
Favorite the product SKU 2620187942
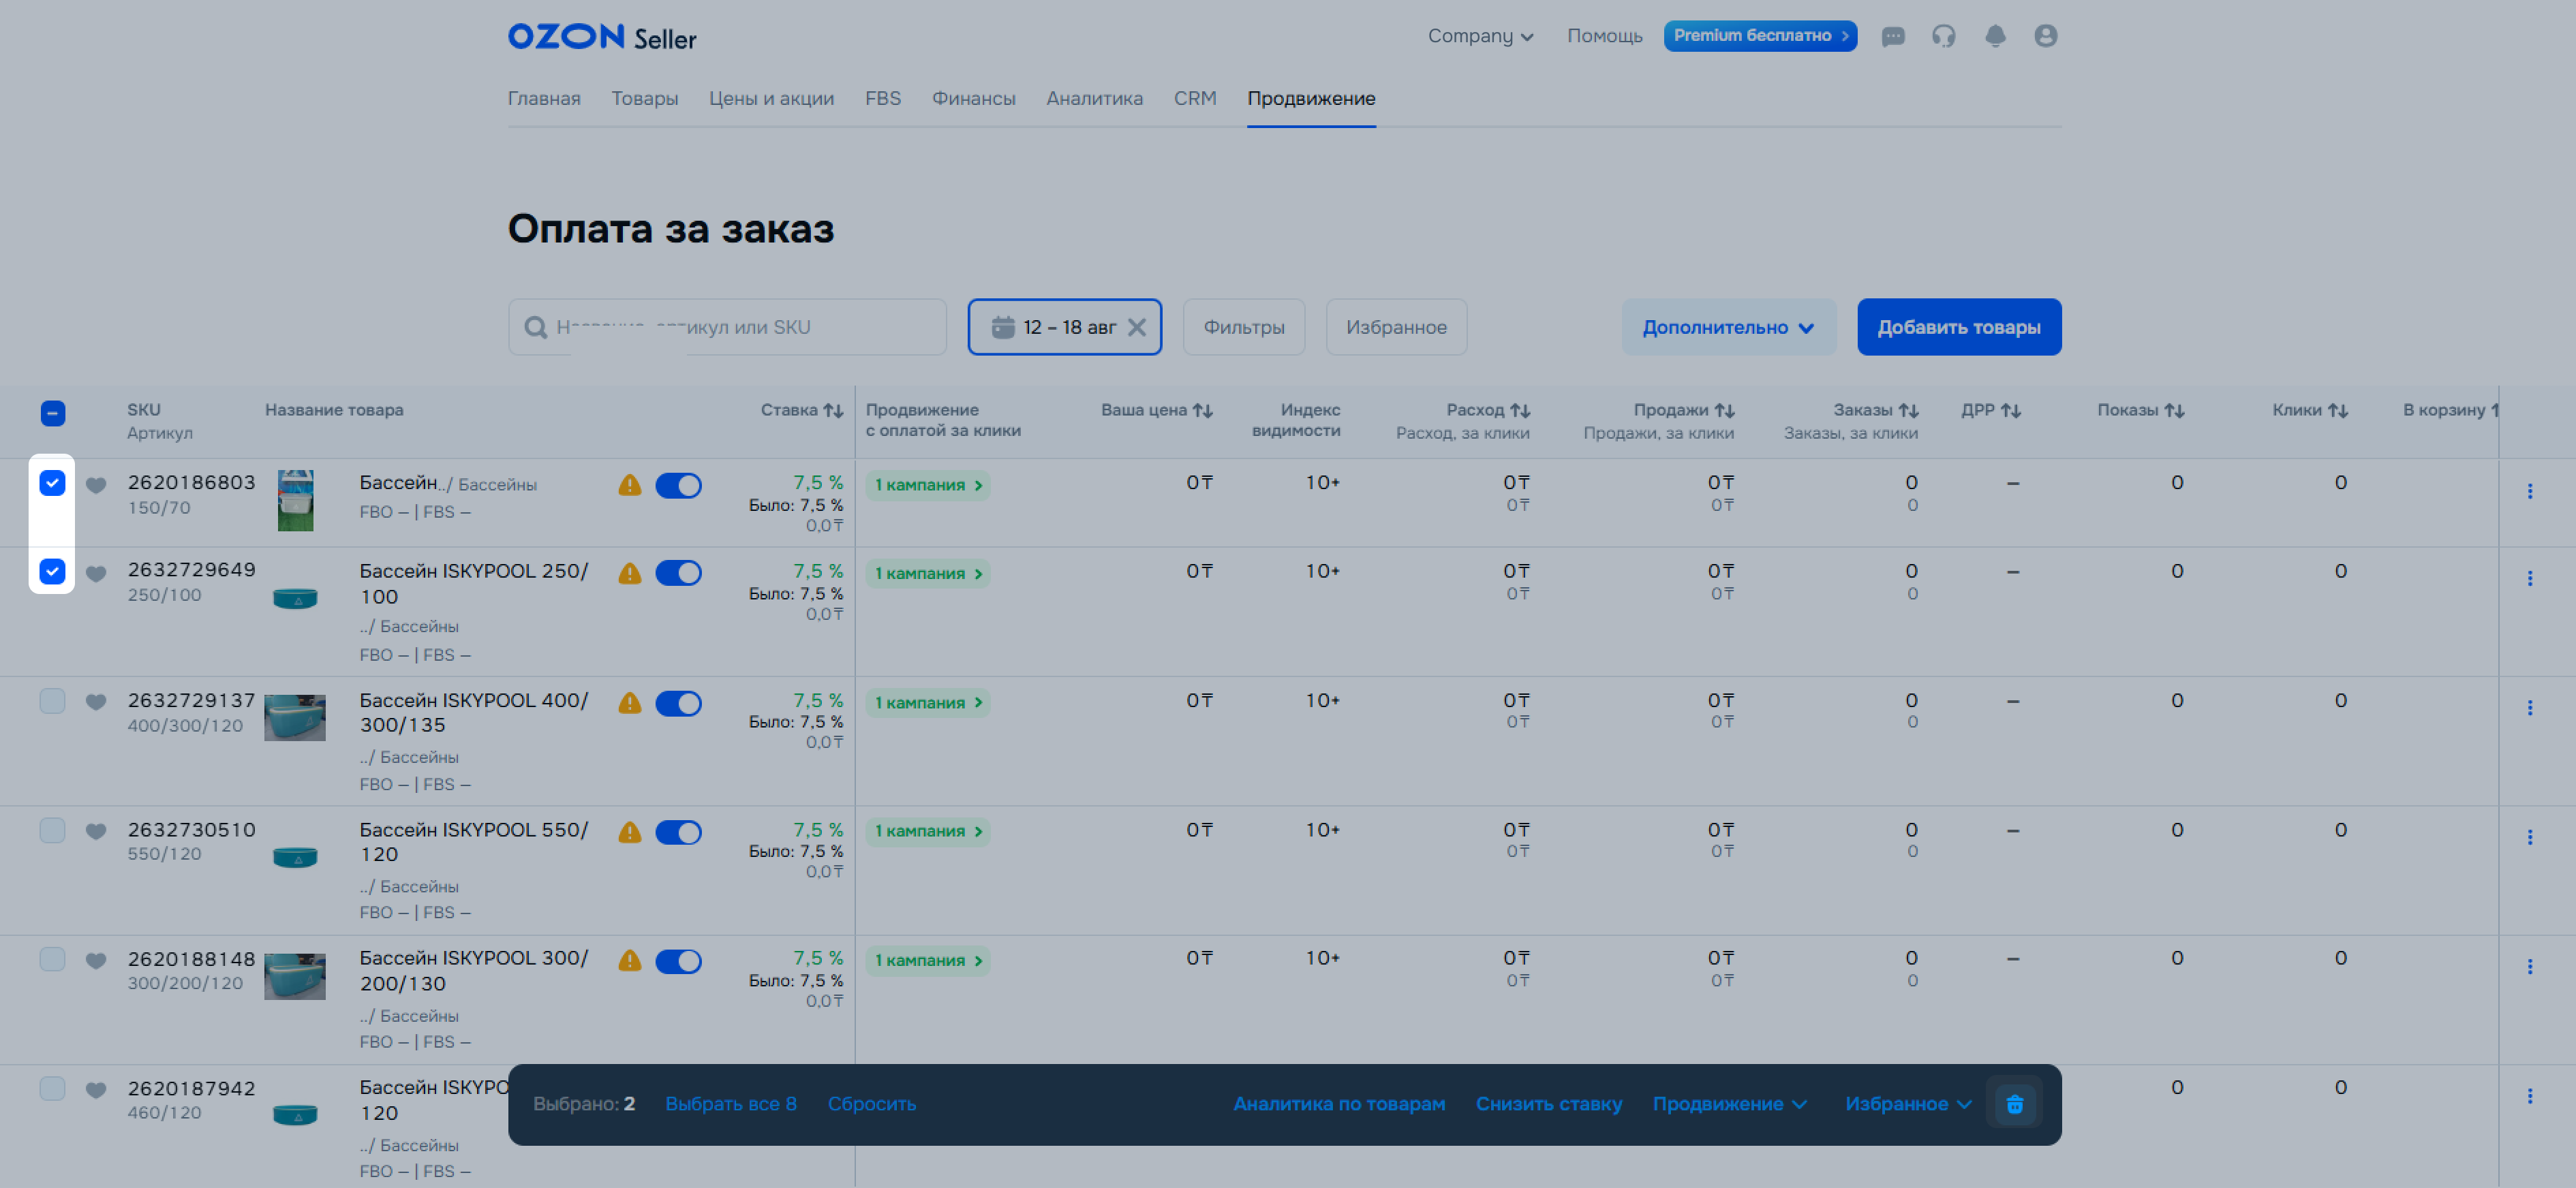tap(96, 1089)
